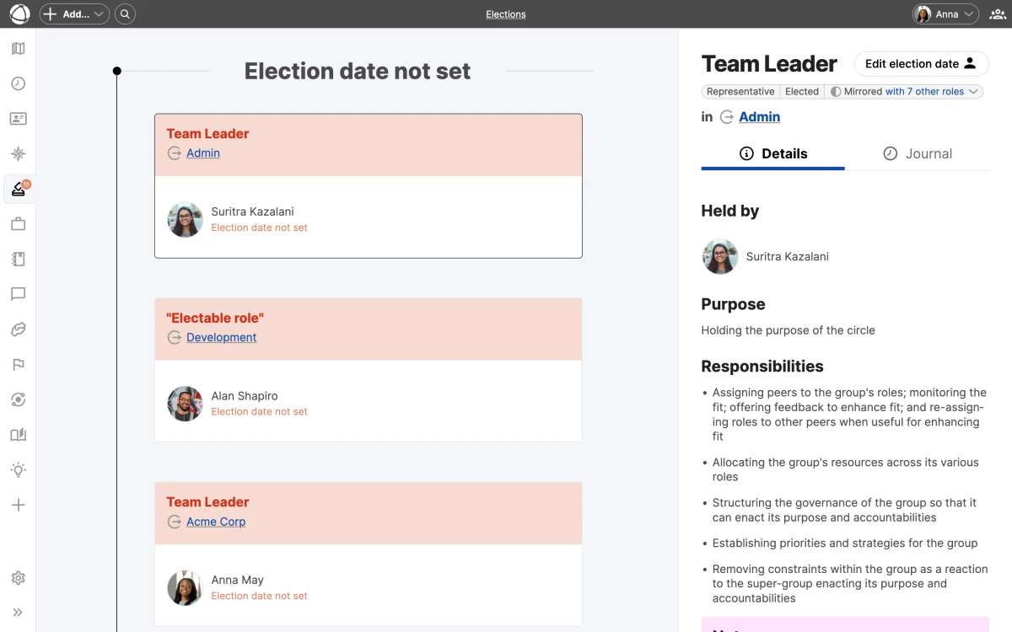Open the flag icon in the sidebar
The height and width of the screenshot is (632, 1012).
click(18, 364)
